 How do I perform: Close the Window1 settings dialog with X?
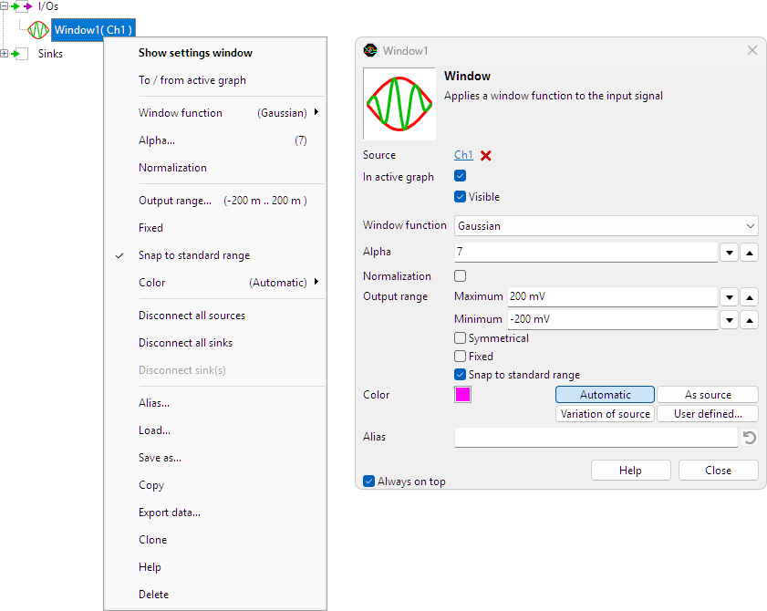(x=752, y=50)
